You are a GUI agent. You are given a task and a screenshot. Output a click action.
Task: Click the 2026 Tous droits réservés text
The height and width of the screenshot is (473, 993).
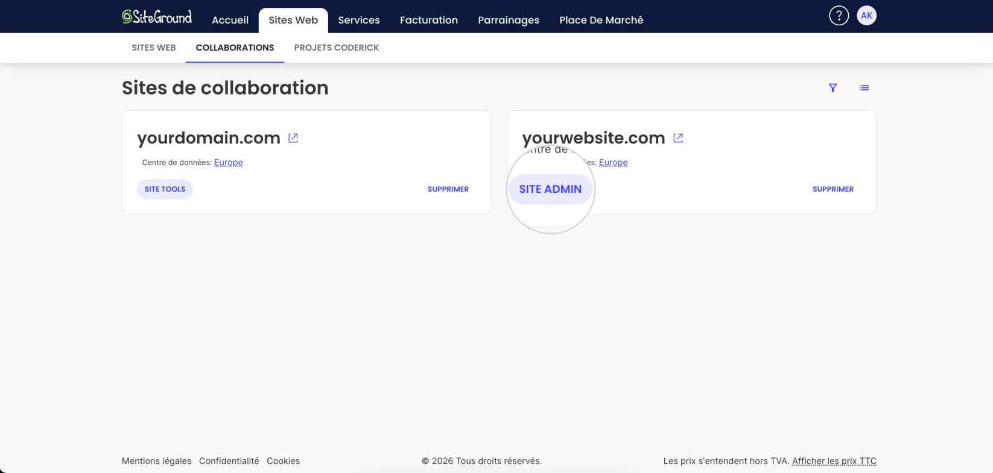(x=481, y=461)
